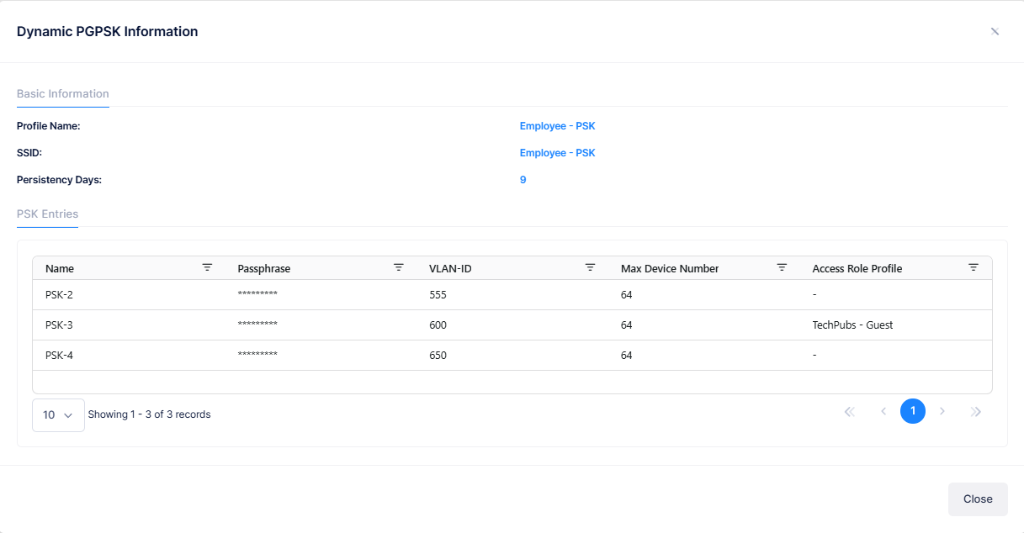Switch to the PSK Entries tab
Viewport: 1024px width, 533px height.
point(47,214)
